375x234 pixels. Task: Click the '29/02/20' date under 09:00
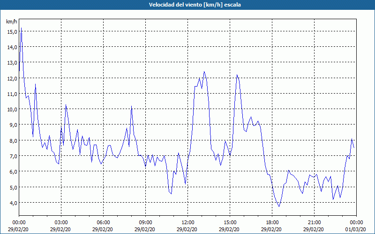coord(144,229)
